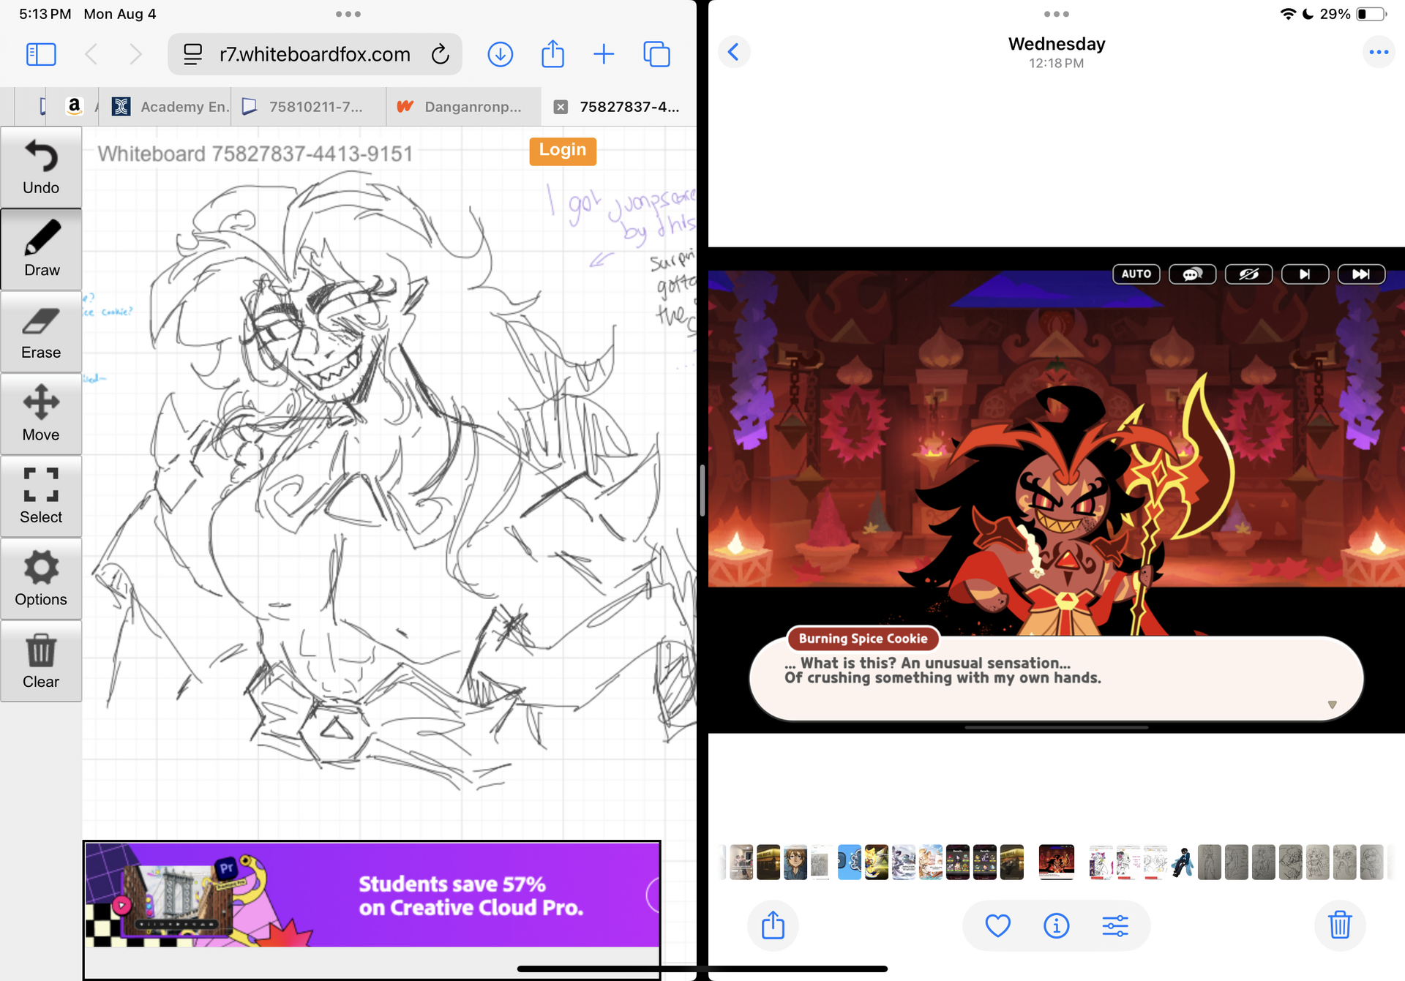Select the 75827837-4... tab
Screen dimensions: 1405x981
pyautogui.click(x=618, y=107)
